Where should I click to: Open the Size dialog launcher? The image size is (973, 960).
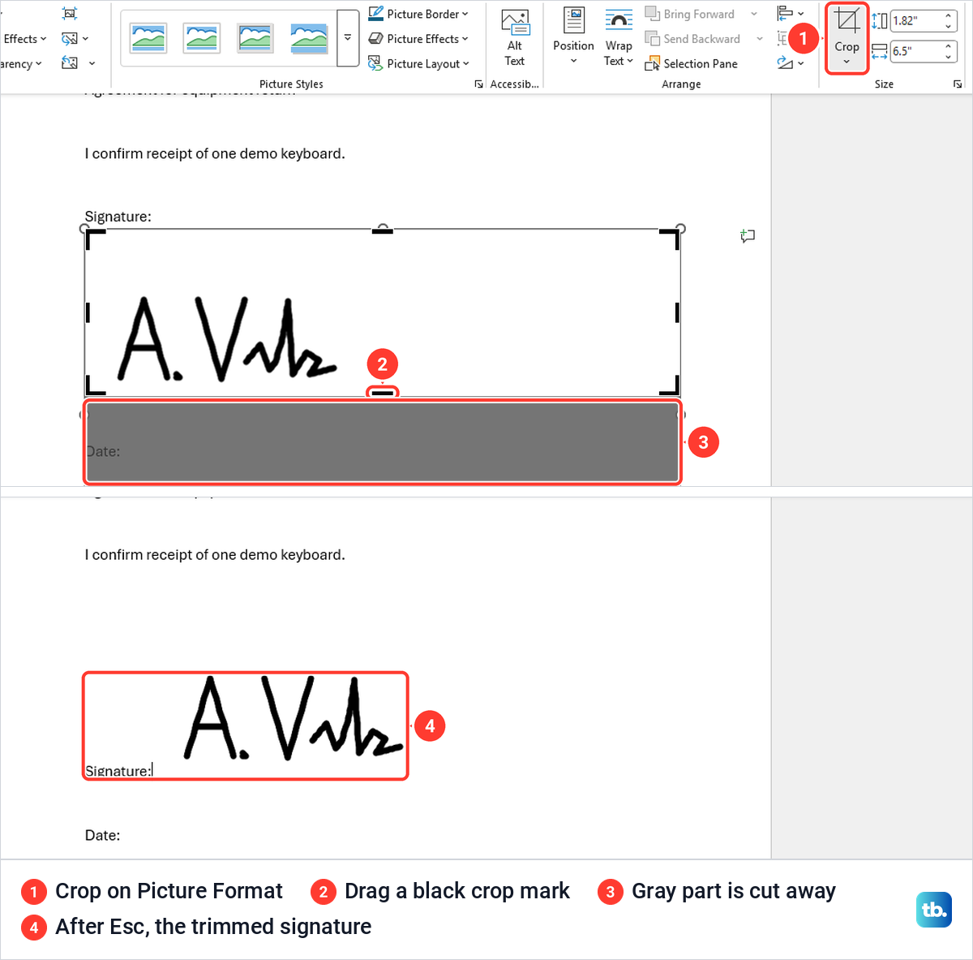[x=958, y=84]
